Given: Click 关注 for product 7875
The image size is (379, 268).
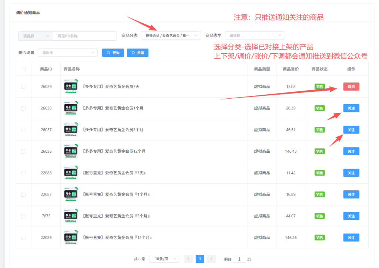Looking at the screenshot, I should [351, 216].
